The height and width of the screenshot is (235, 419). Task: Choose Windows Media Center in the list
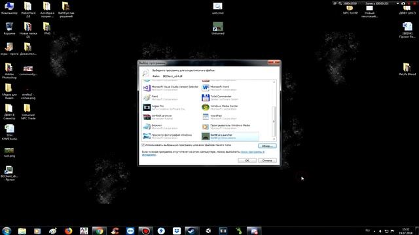pyautogui.click(x=230, y=107)
